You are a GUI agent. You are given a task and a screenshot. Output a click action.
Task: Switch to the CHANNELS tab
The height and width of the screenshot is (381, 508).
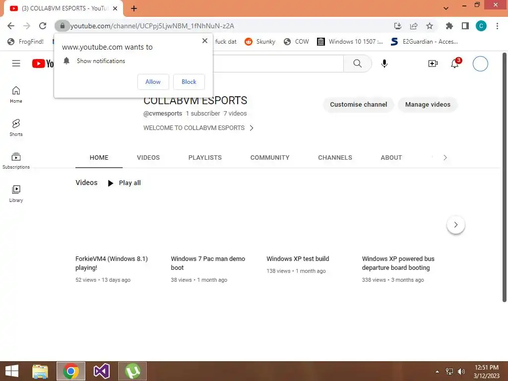pyautogui.click(x=335, y=158)
